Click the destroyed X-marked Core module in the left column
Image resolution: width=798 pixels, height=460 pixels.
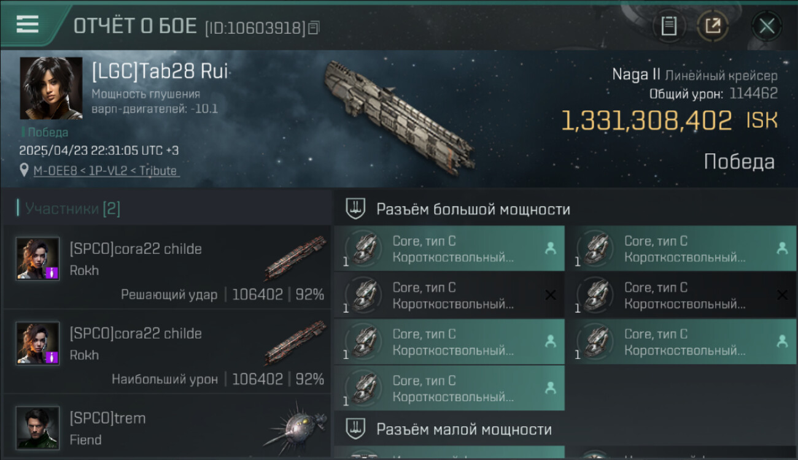point(449,295)
